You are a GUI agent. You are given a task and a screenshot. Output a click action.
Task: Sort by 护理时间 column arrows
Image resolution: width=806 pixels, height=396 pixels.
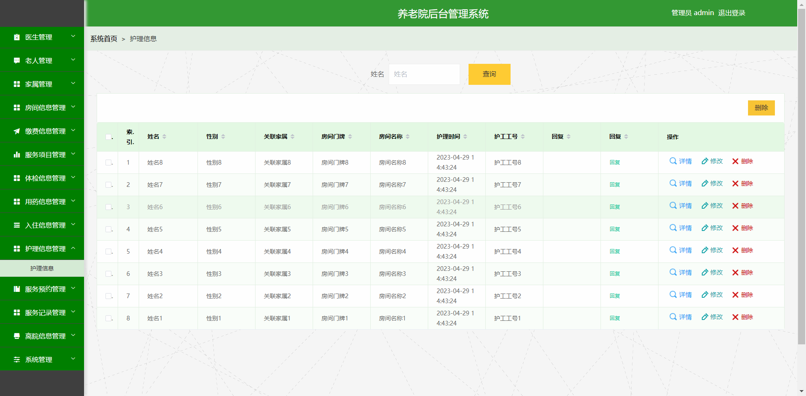click(465, 136)
